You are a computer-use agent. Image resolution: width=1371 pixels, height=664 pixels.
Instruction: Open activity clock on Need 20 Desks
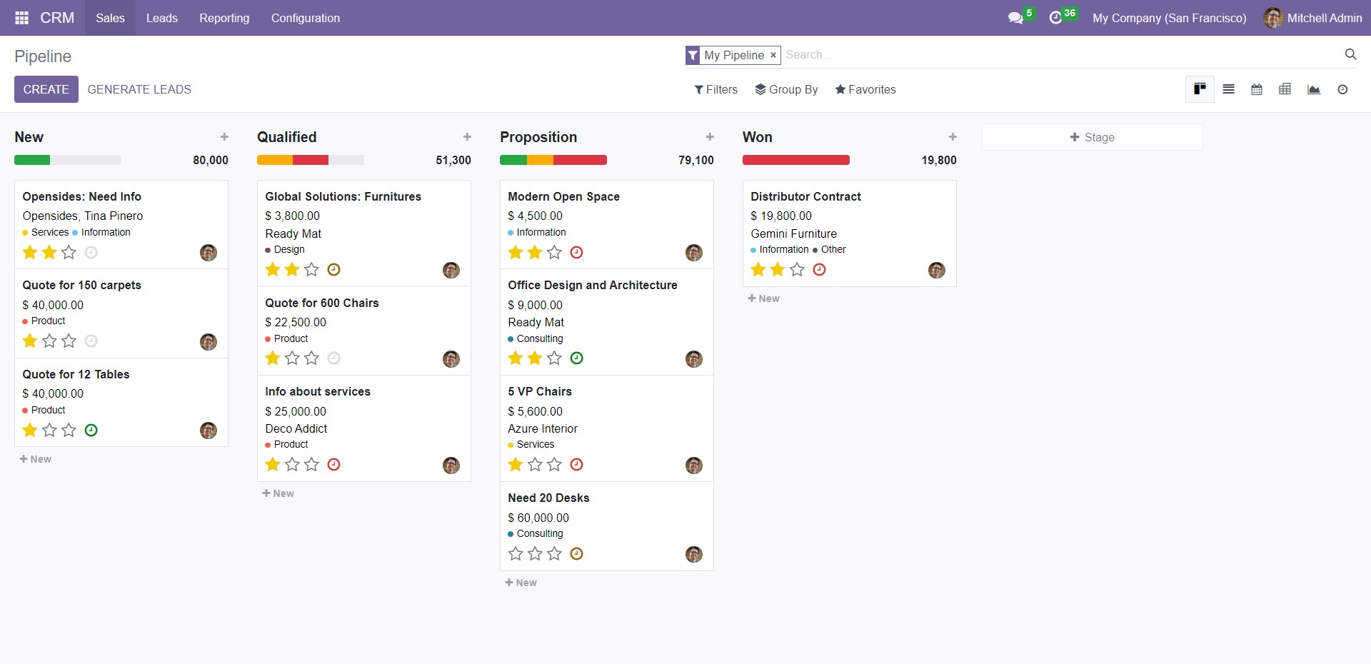576,553
